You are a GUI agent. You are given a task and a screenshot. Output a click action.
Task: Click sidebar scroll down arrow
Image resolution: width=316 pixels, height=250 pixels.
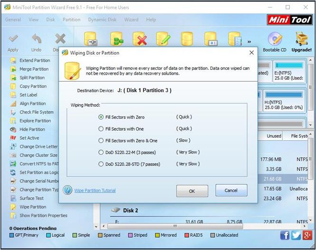pos(96,227)
